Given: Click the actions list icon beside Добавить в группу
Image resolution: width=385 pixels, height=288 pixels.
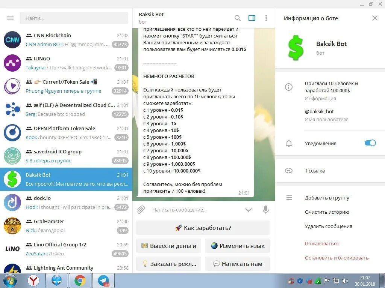Looking at the screenshot, I should tap(289, 197).
